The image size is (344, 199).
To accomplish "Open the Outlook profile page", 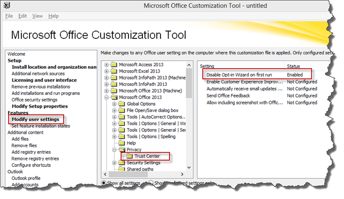I will click(x=26, y=178).
